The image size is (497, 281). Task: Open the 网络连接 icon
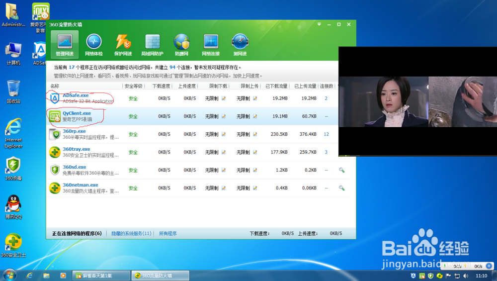pos(211,44)
